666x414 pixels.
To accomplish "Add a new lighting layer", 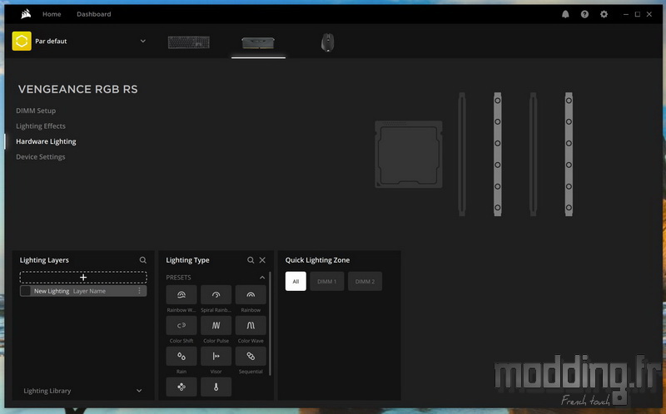I will 83,278.
